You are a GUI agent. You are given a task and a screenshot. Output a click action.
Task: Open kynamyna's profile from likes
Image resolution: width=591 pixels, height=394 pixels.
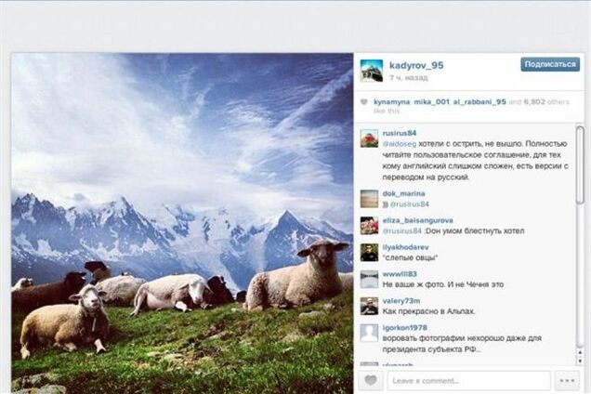point(391,102)
